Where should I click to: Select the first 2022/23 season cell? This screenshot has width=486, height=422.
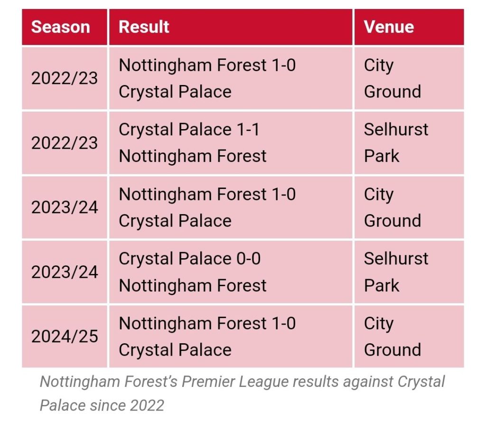65,78
